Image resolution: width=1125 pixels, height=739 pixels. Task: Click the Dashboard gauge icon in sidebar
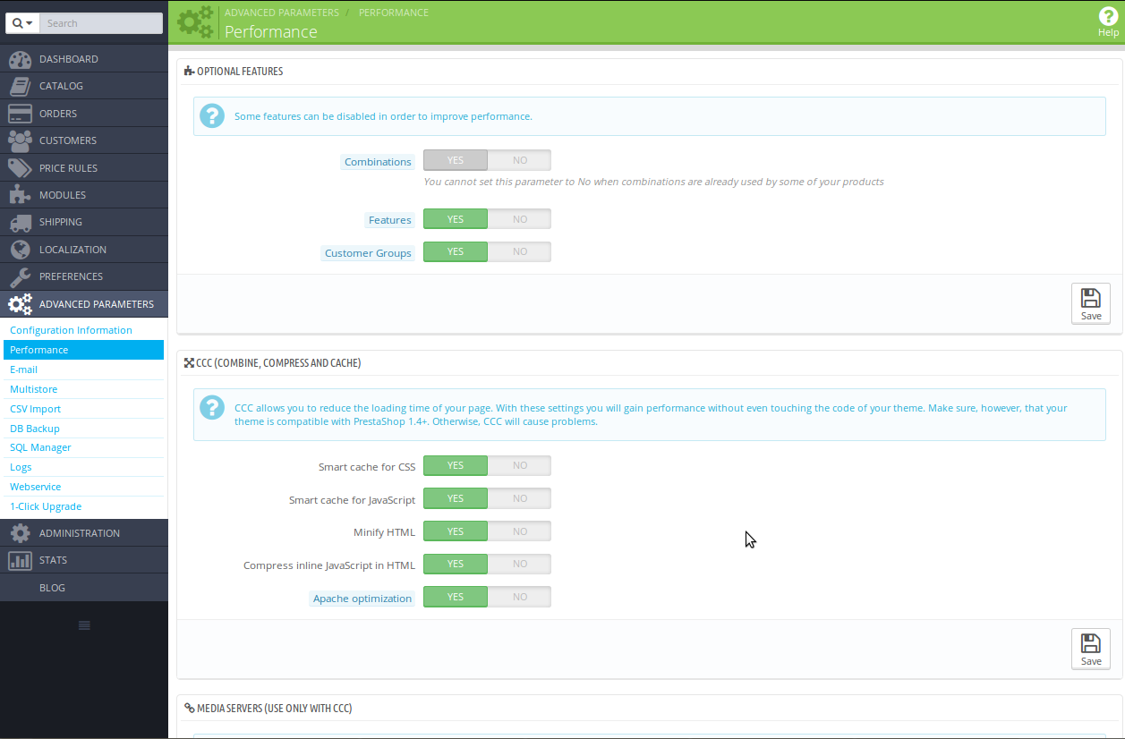[20, 59]
